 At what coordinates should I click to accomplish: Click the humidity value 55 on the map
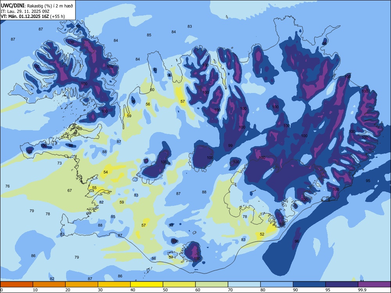click(94, 188)
